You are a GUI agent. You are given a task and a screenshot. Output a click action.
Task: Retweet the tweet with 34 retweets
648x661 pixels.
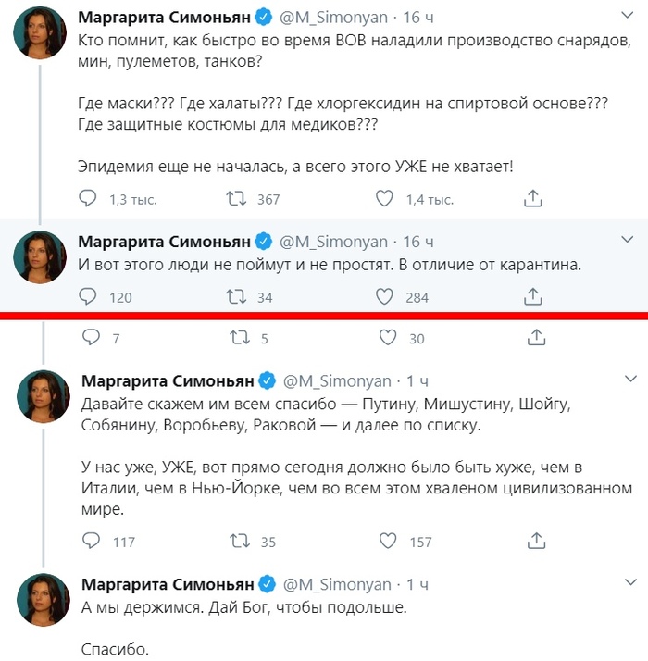pyautogui.click(x=237, y=297)
